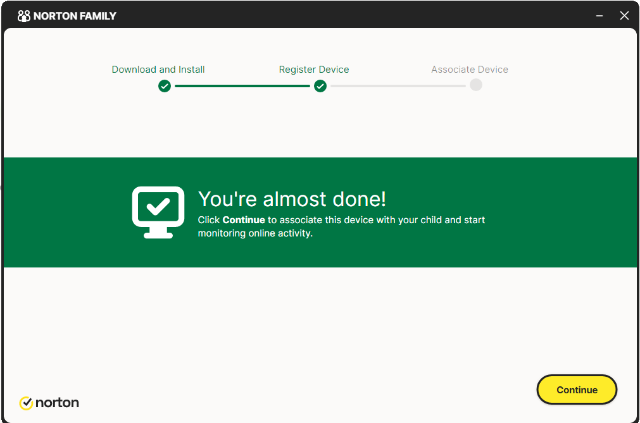
Task: Click the Norton Family people icon in title bar
Action: 24,16
